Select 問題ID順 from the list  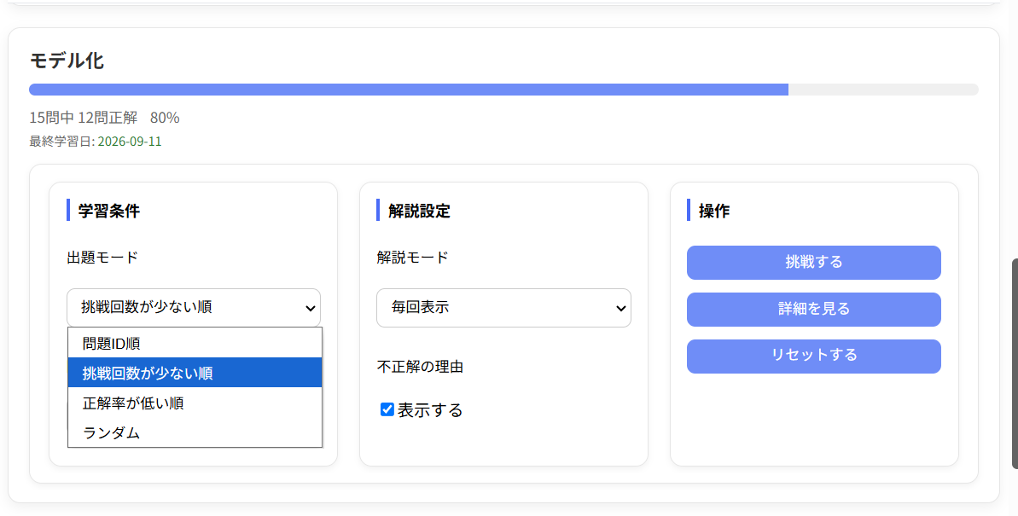pyautogui.click(x=195, y=343)
